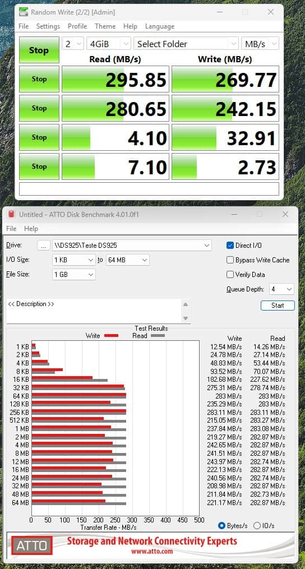Click the Description text field
The width and height of the screenshot is (305, 569).
[x=94, y=311]
